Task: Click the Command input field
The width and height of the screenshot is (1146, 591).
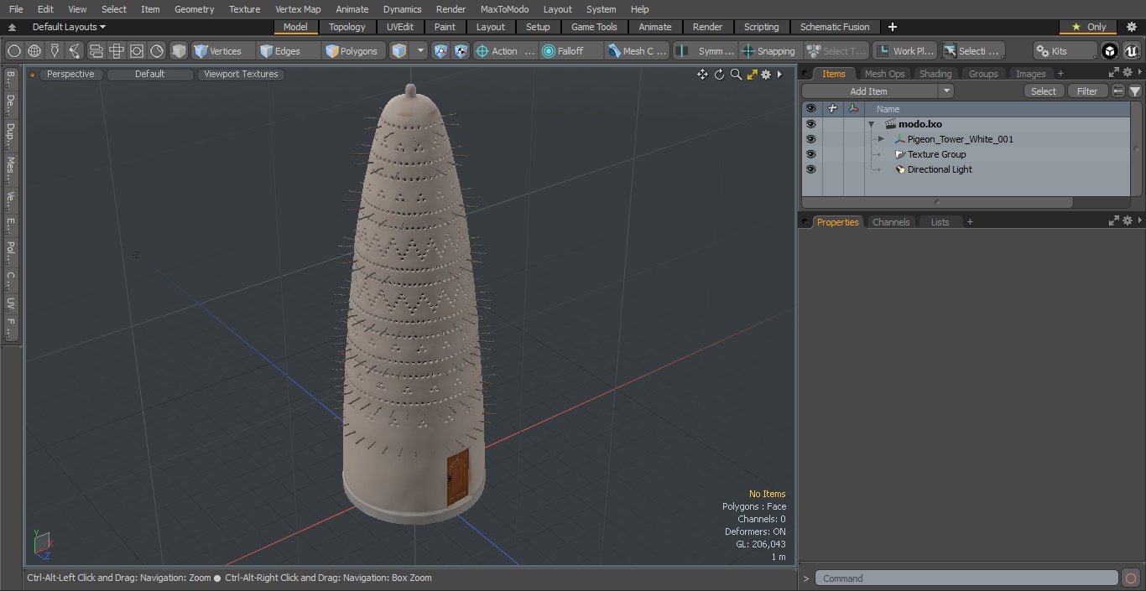Action: click(x=966, y=578)
